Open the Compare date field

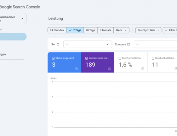[155, 44]
